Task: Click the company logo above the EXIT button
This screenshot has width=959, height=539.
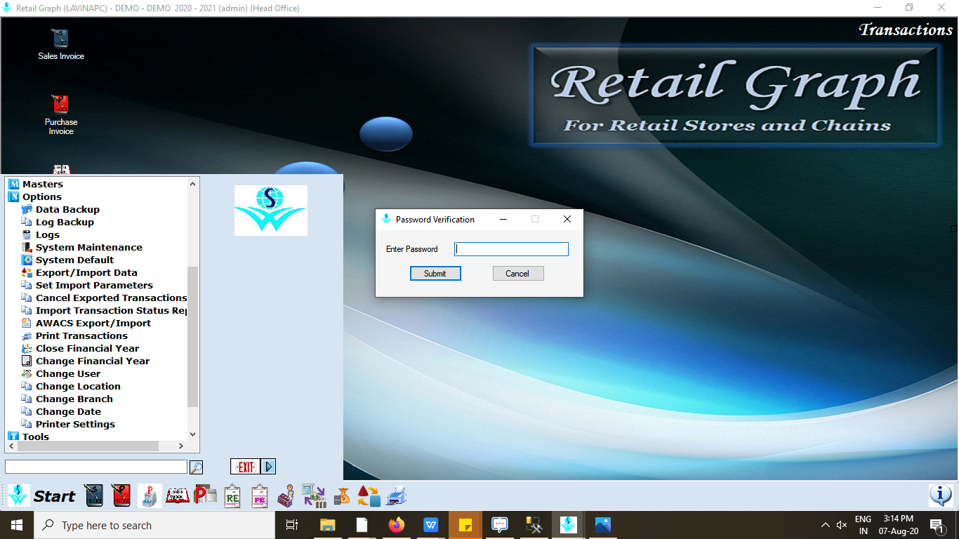Action: pos(270,210)
